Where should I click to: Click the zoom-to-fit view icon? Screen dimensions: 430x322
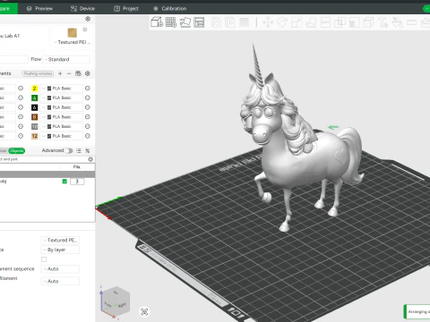144,312
